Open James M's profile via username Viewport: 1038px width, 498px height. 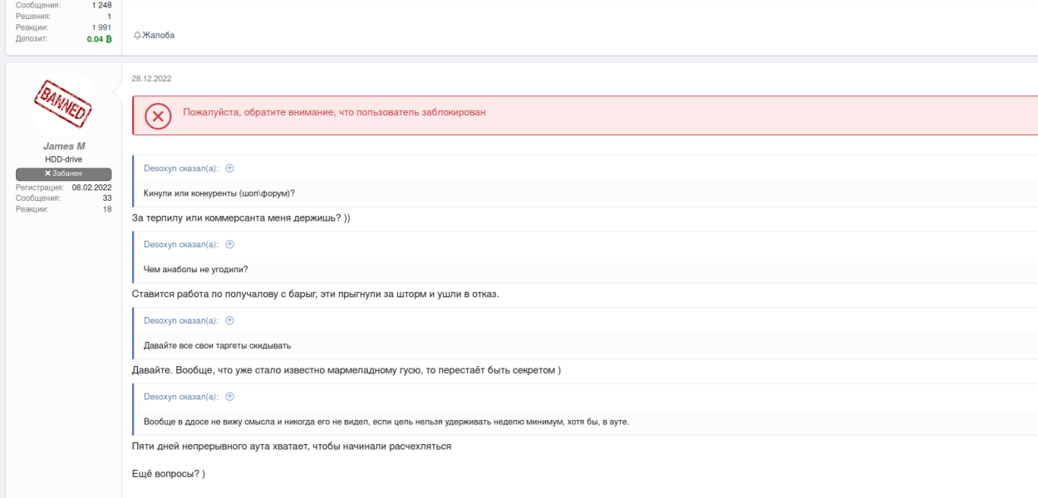(64, 146)
